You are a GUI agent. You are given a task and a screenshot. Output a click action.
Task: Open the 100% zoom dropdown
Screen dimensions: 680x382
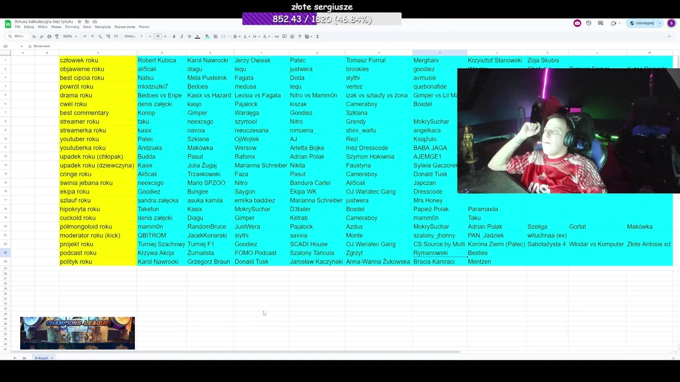70,37
